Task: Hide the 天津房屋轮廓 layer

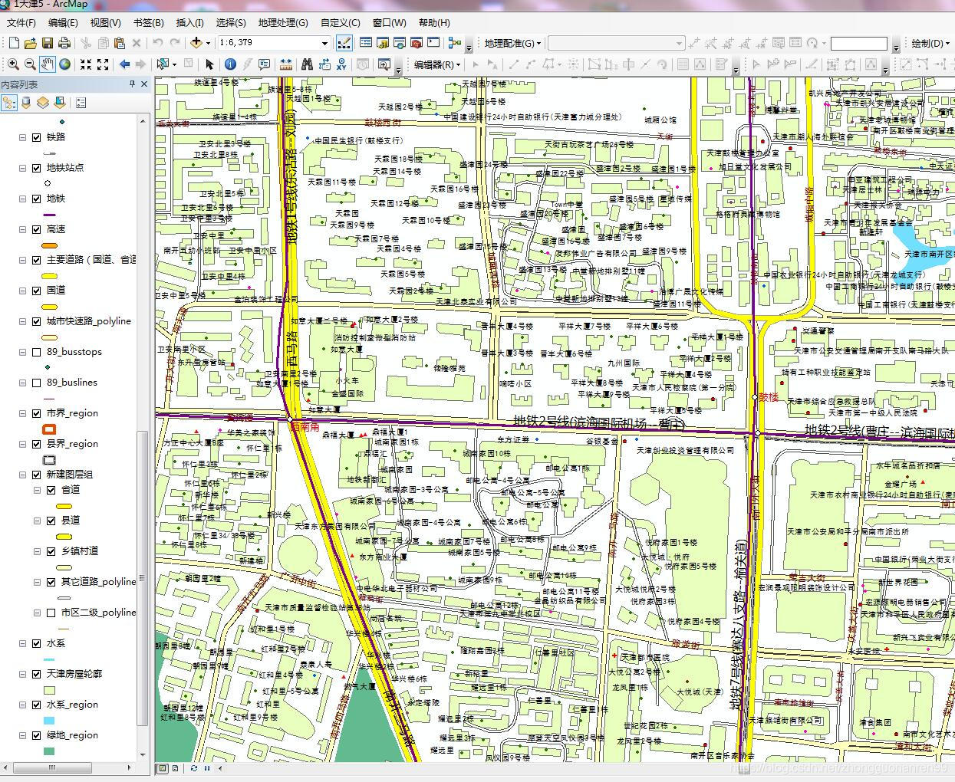Action: 36,674
